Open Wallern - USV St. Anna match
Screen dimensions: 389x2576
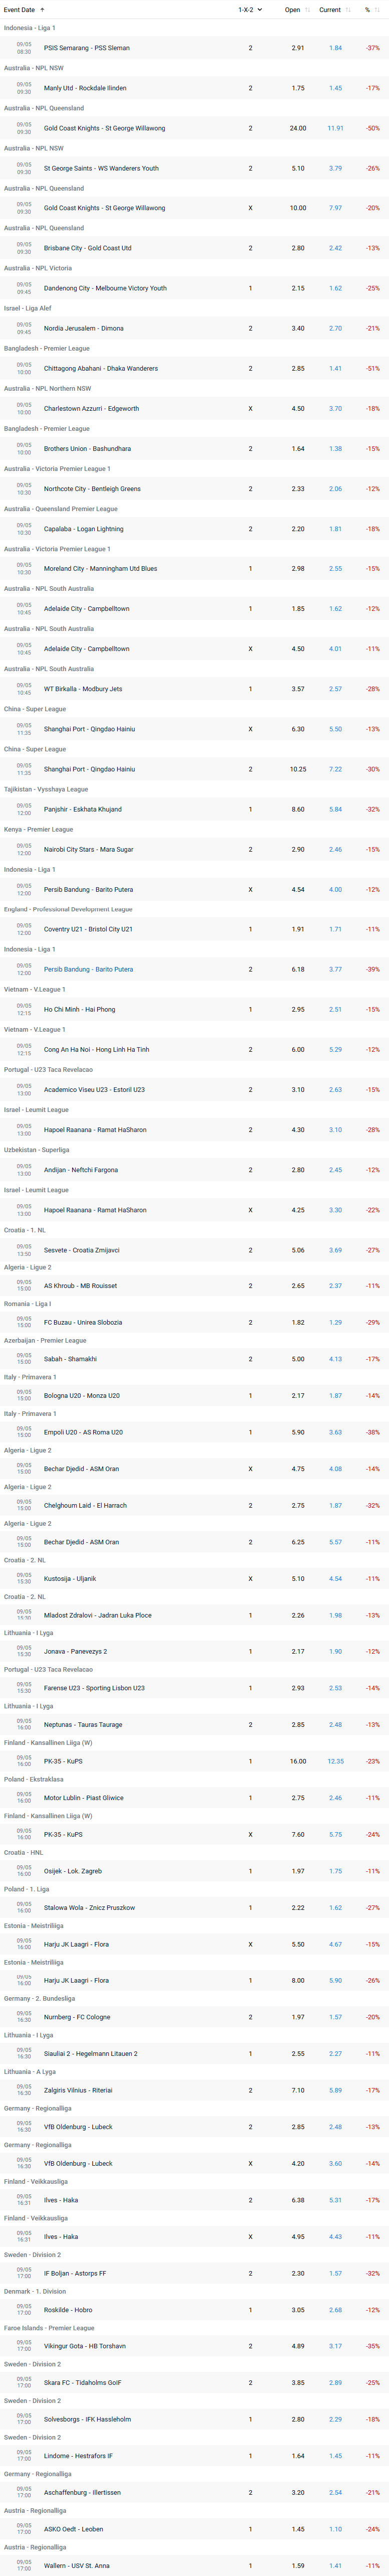(77, 2565)
